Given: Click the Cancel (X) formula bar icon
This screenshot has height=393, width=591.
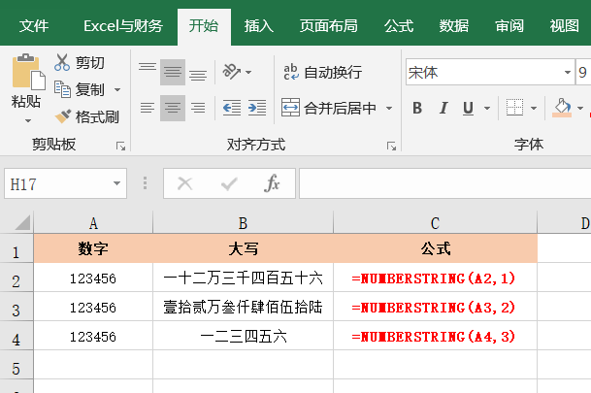Looking at the screenshot, I should click(x=184, y=183).
